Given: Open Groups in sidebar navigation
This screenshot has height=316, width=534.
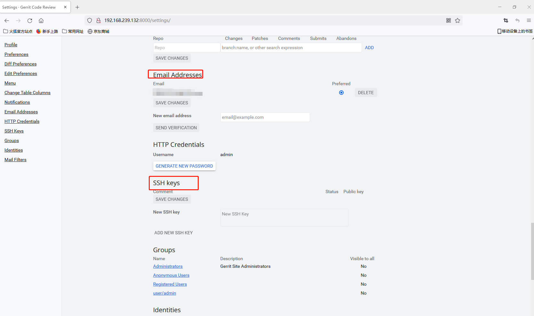Looking at the screenshot, I should 12,140.
